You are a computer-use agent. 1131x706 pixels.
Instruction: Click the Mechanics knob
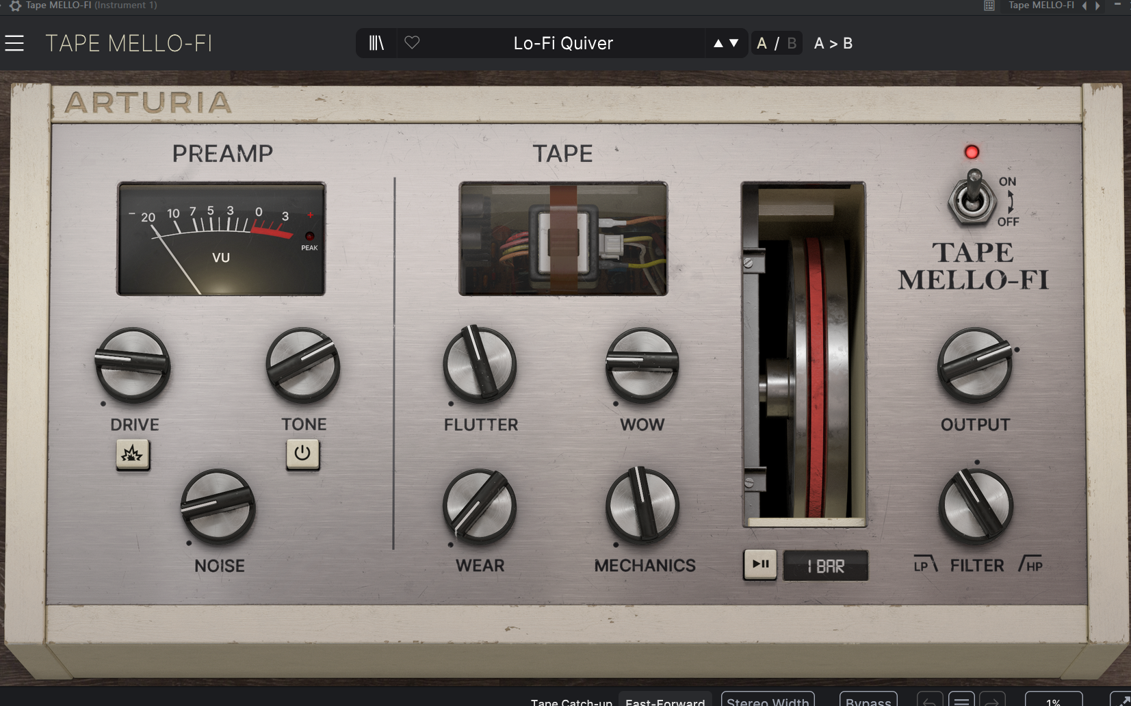pos(642,506)
